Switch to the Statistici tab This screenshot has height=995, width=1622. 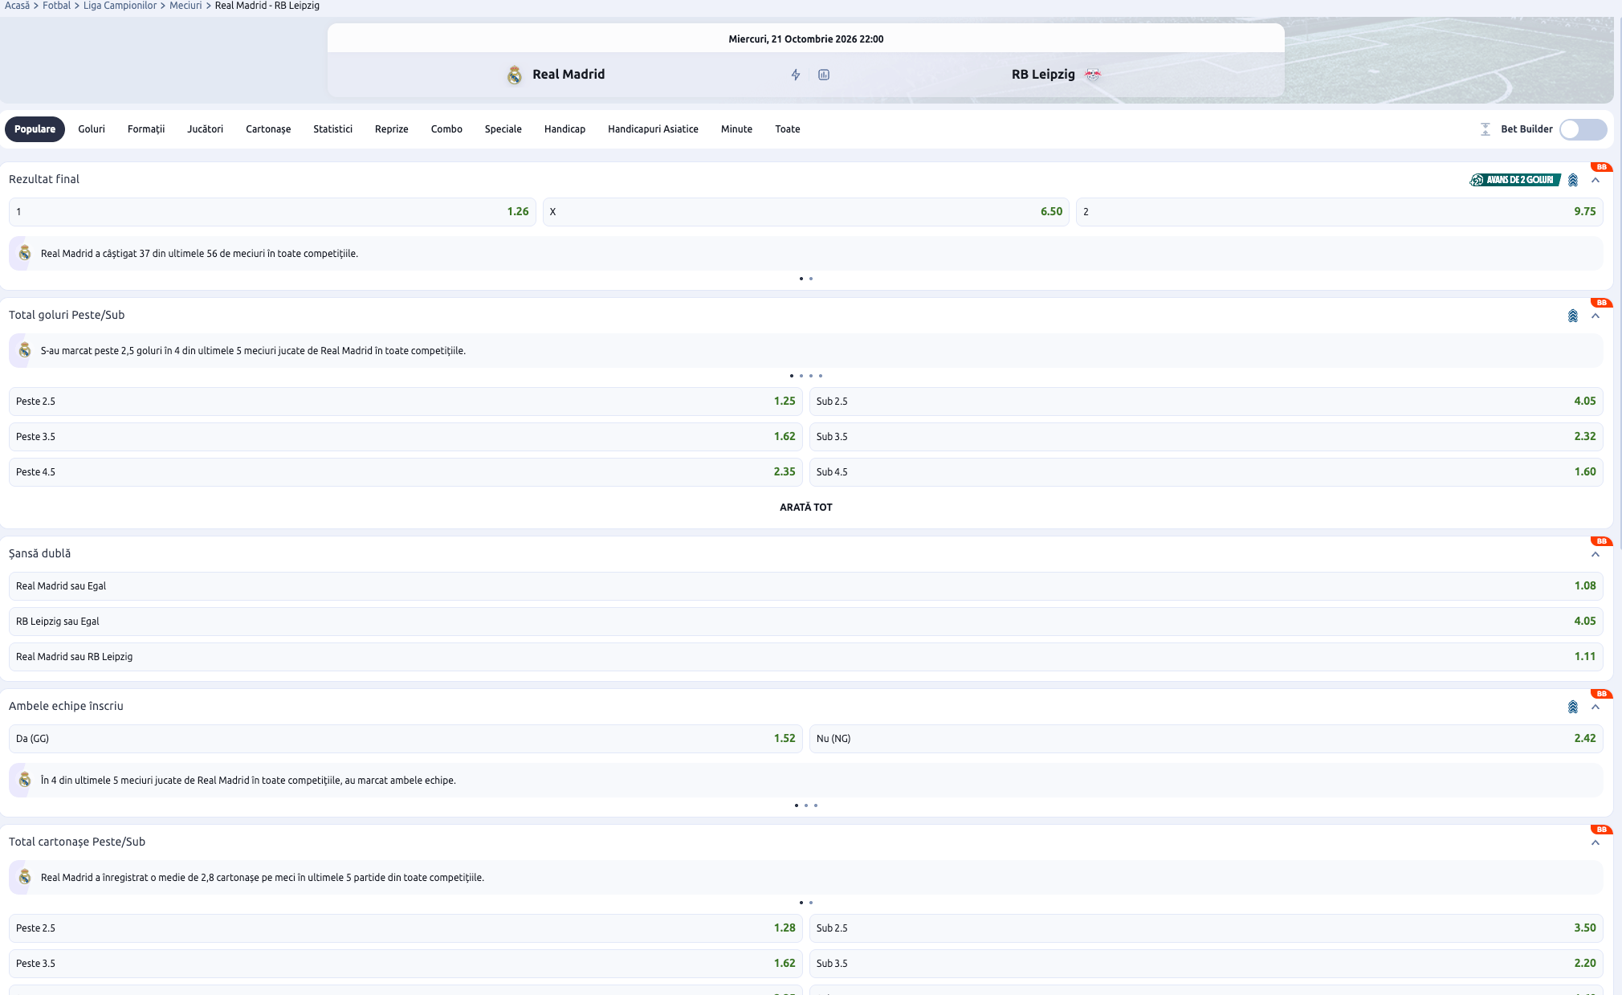point(332,129)
